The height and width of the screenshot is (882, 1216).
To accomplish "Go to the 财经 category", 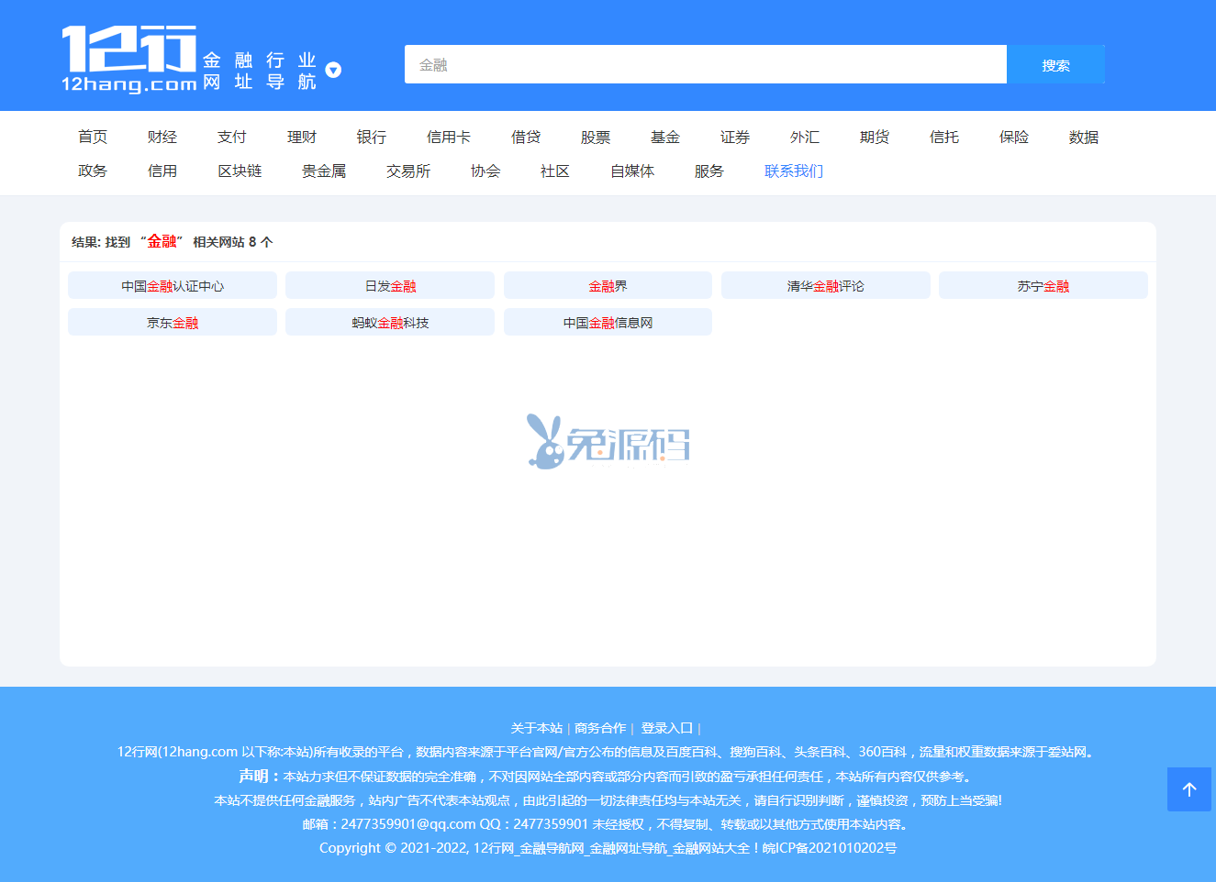I will click(162, 137).
